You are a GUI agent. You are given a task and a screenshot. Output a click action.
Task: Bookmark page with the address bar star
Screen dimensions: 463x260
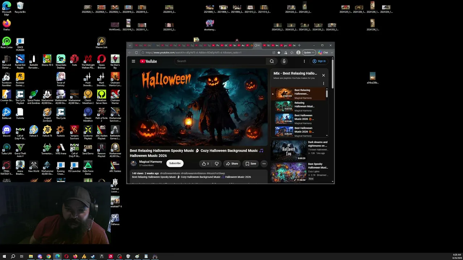[x=279, y=53]
